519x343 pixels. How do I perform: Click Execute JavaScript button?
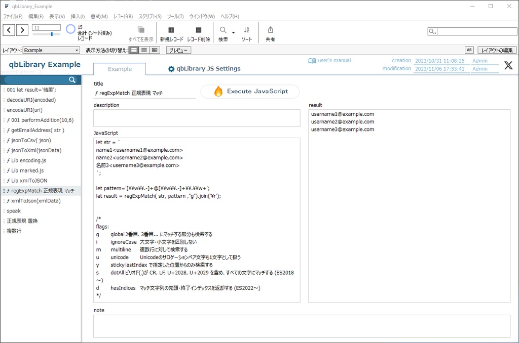[250, 91]
